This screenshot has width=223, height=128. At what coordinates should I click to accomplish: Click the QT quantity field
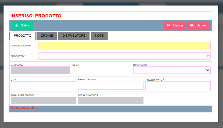coord(43,85)
